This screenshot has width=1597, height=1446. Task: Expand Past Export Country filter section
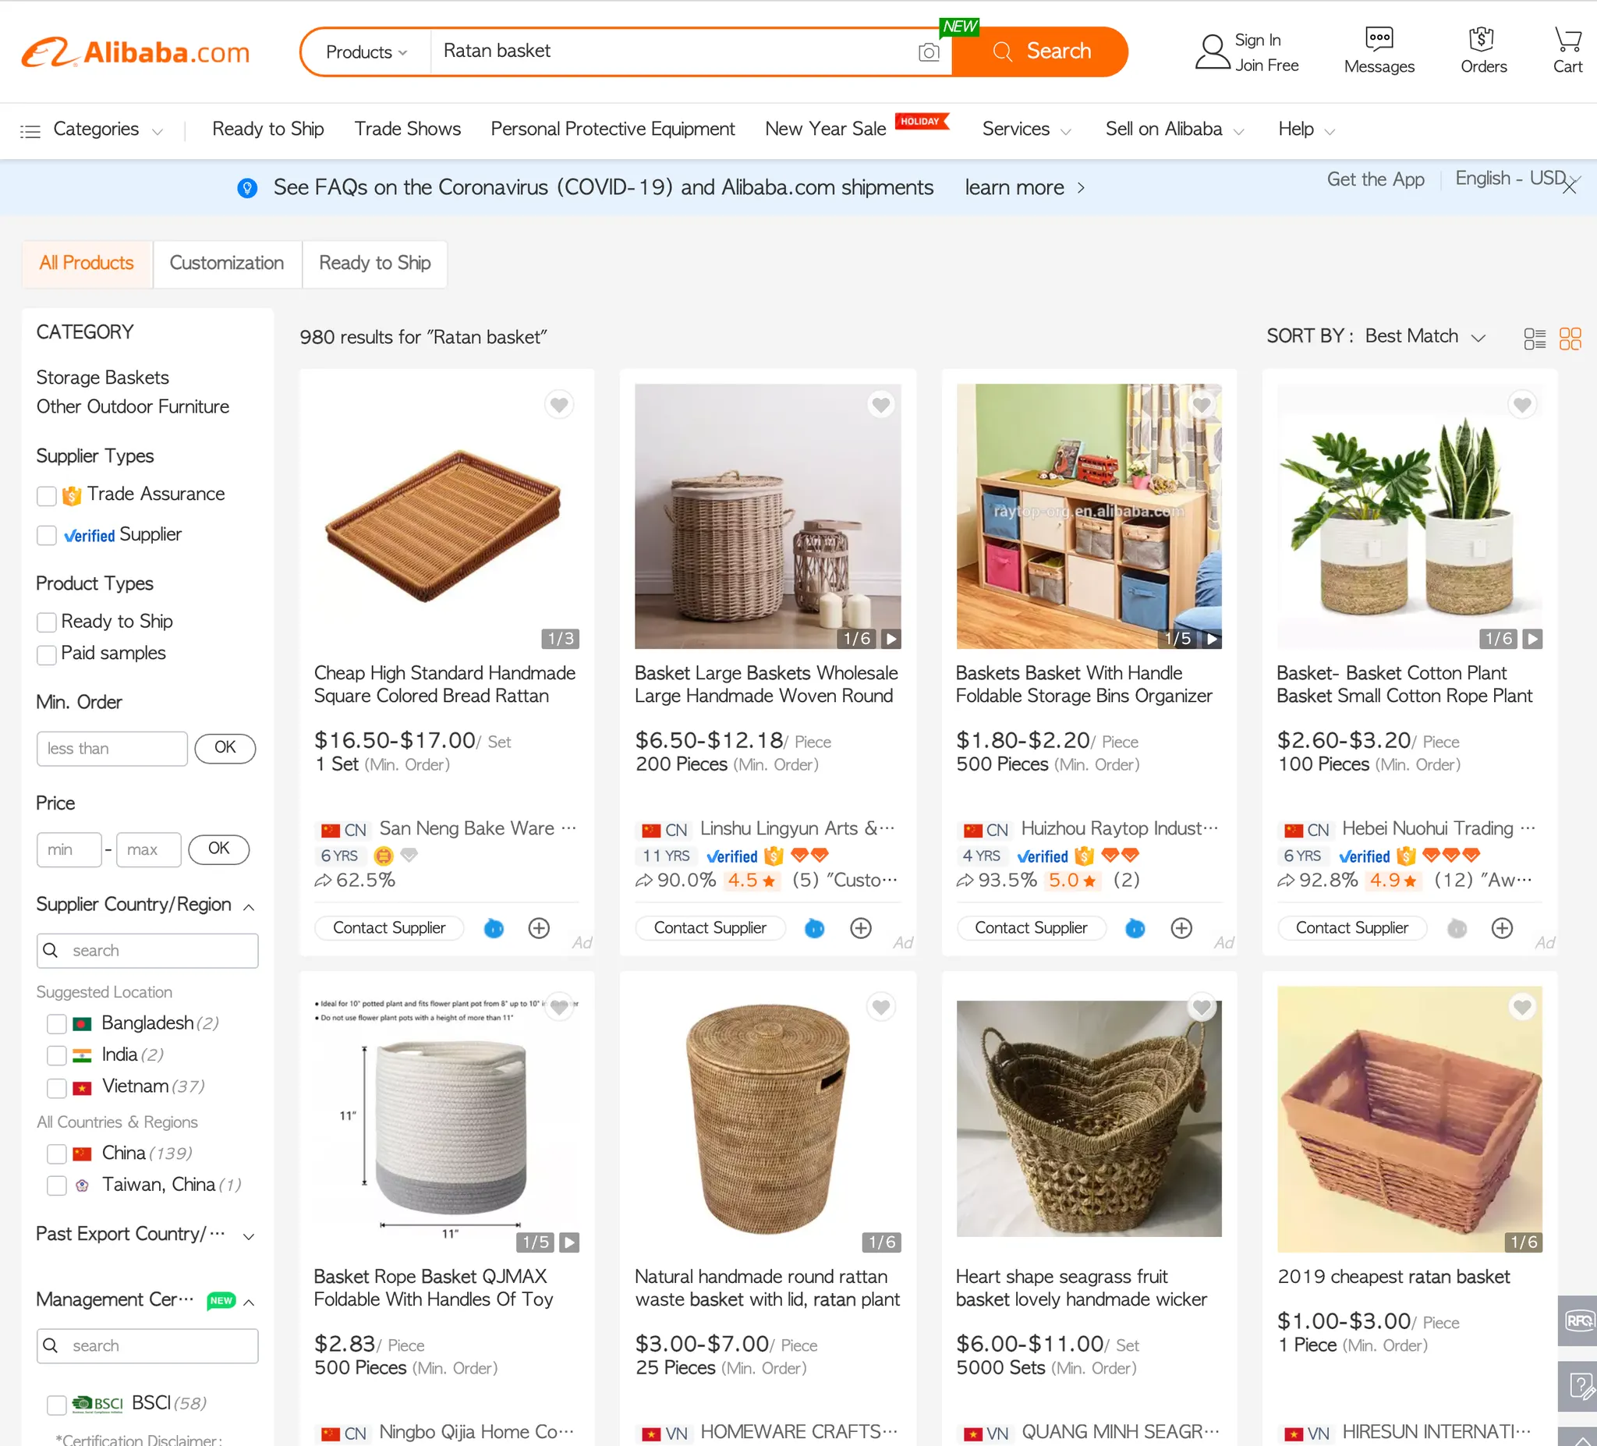pyautogui.click(x=248, y=1236)
